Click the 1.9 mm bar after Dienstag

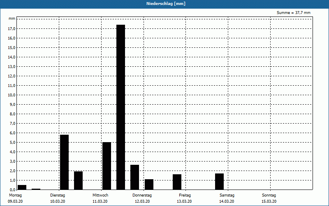tap(78, 180)
